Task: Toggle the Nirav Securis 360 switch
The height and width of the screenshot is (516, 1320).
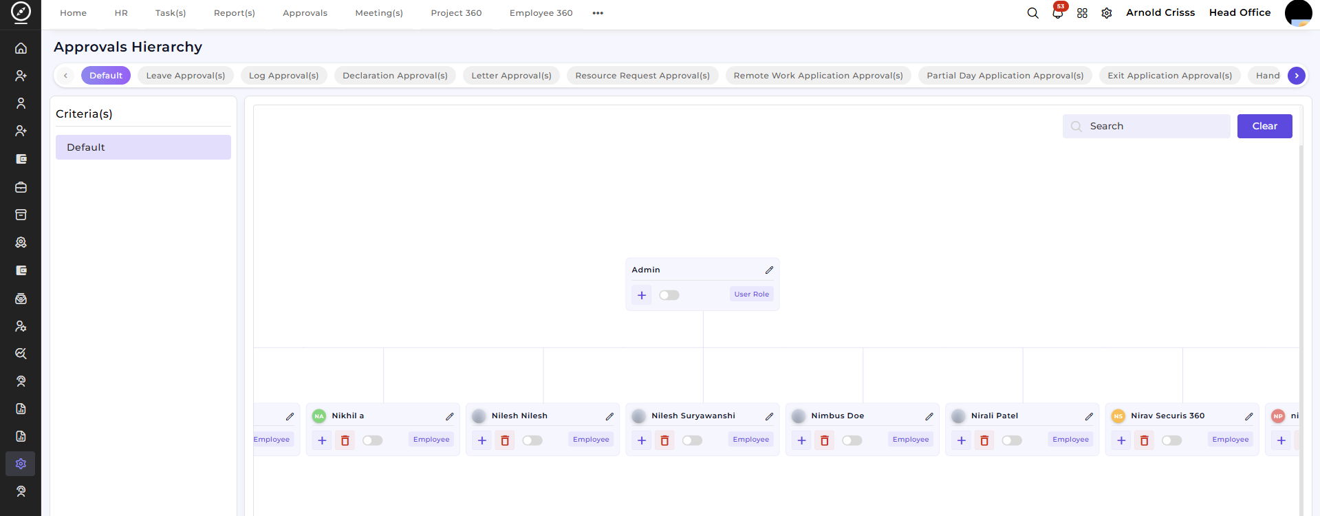Action: pos(1172,440)
